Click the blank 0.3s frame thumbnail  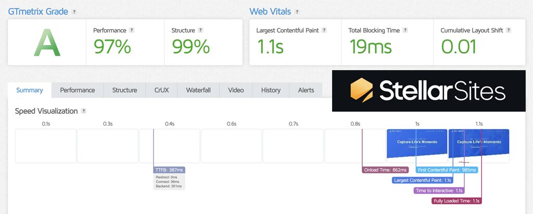(x=108, y=146)
